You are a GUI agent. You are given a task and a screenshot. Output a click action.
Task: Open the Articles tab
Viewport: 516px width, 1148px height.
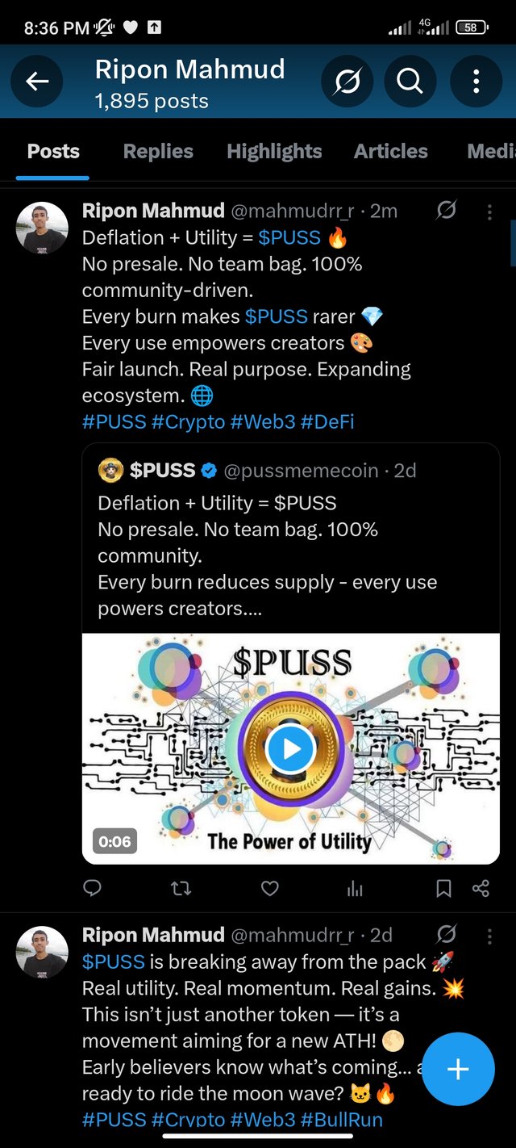coord(391,152)
